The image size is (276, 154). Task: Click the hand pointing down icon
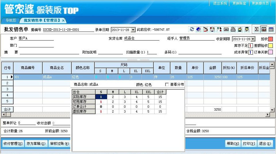point(247,29)
